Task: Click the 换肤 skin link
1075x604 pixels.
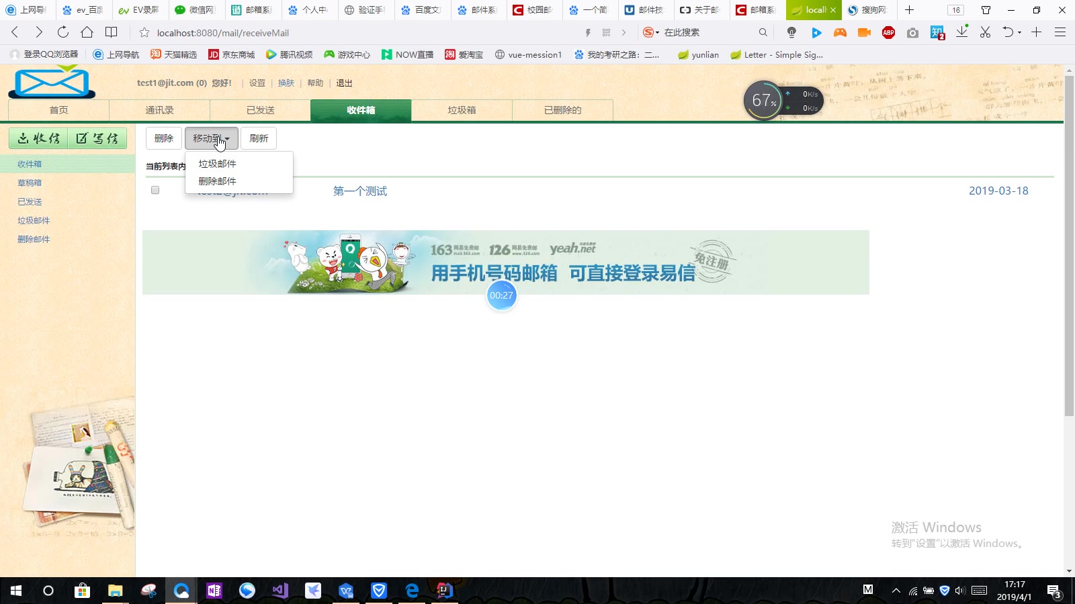Action: (x=286, y=83)
